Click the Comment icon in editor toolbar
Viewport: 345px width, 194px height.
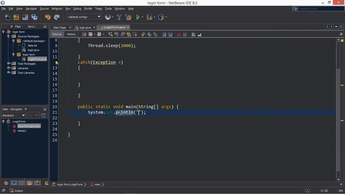pos(193,34)
